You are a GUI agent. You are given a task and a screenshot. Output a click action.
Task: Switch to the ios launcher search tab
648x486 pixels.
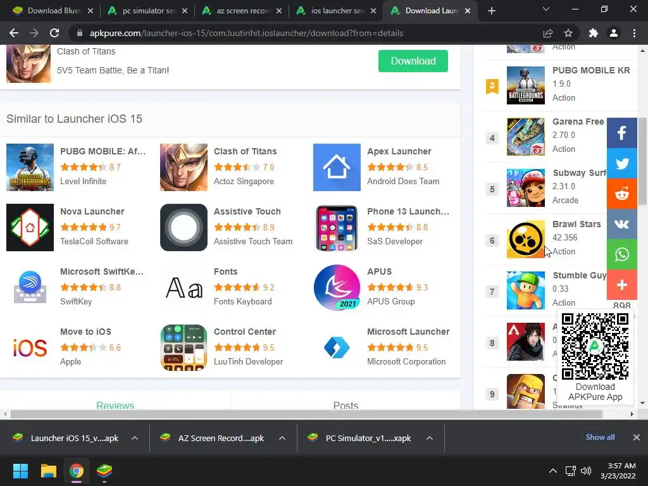(335, 11)
